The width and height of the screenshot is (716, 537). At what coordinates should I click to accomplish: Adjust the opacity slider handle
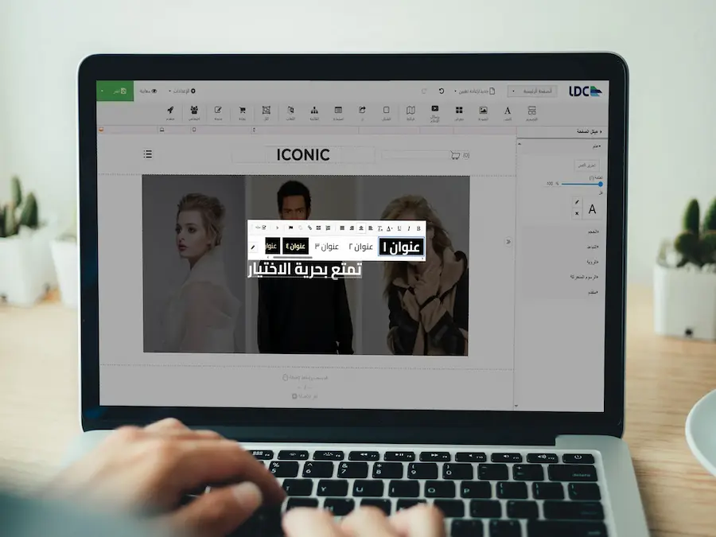[601, 184]
